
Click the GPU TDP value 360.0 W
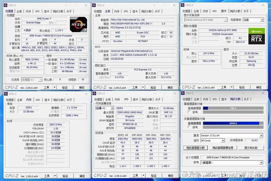tap(240, 42)
